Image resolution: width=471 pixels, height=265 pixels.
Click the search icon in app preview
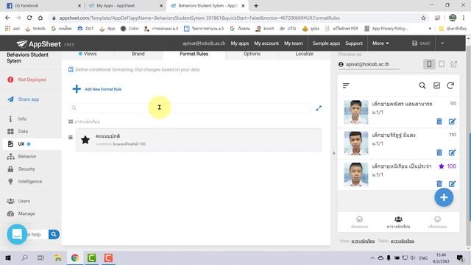click(x=422, y=85)
